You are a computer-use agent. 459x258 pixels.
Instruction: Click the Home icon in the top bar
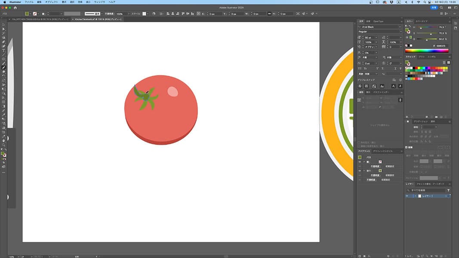tap(15, 8)
